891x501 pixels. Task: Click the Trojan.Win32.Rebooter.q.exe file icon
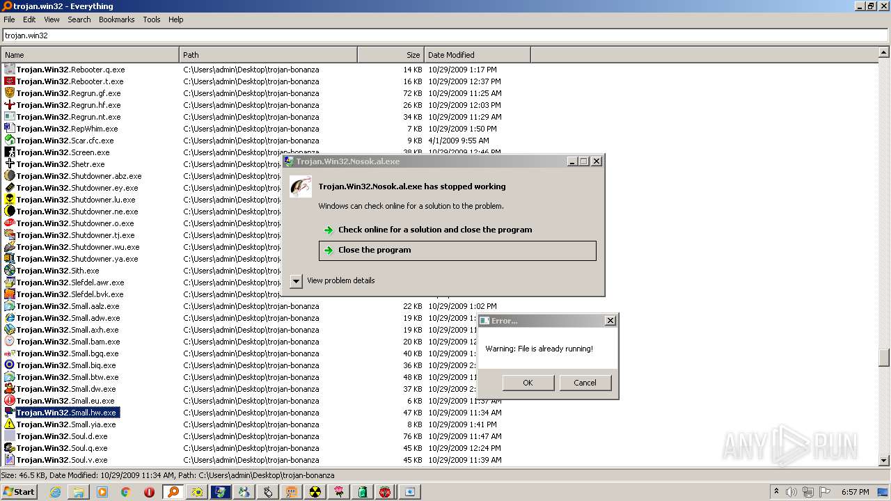[10, 70]
